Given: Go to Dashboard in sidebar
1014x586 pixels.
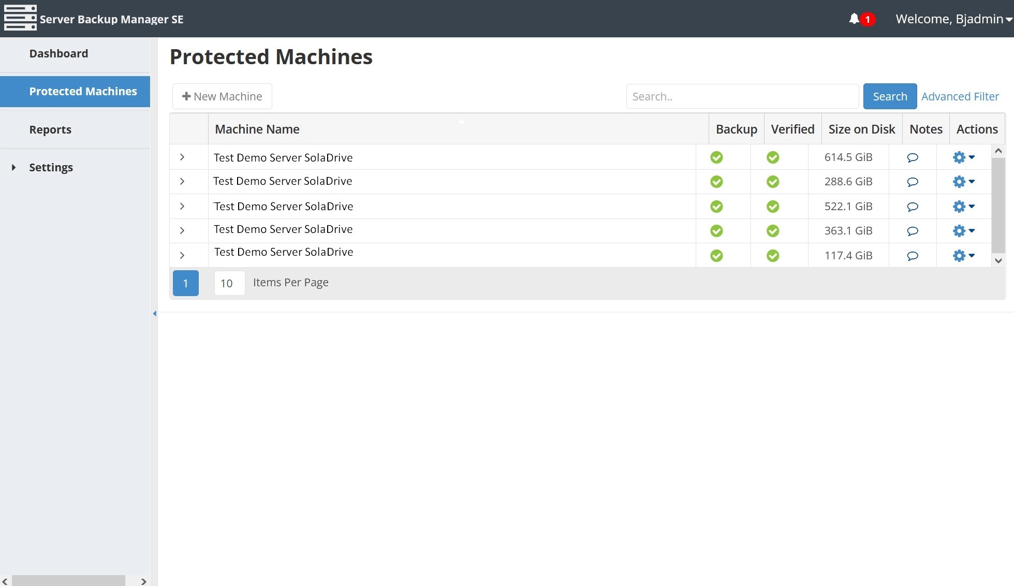Looking at the screenshot, I should tap(58, 54).
